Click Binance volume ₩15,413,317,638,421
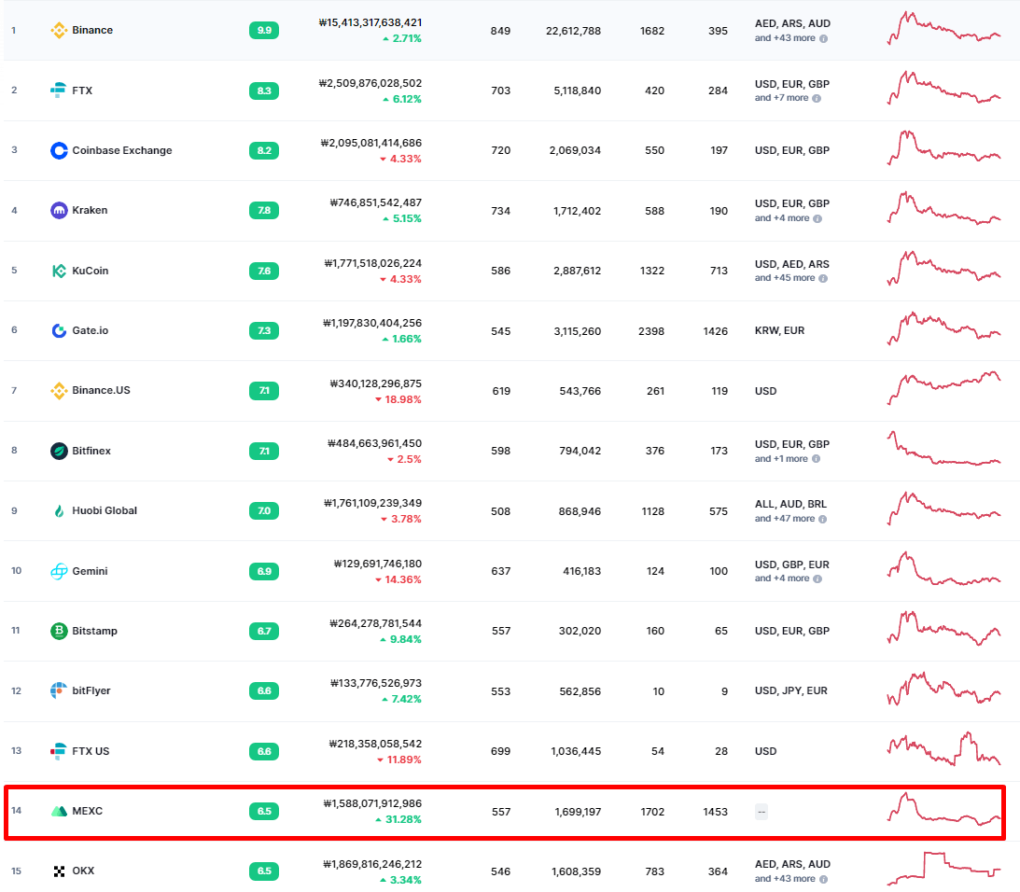This screenshot has height=892, width=1020. tap(370, 22)
